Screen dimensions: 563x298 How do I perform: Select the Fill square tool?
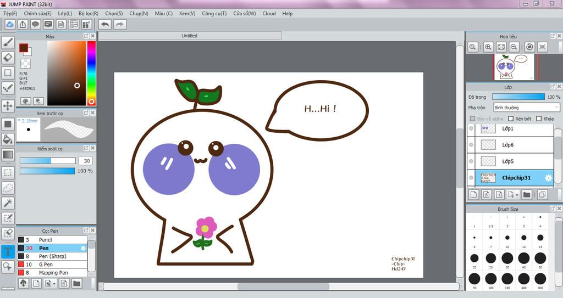[8, 125]
